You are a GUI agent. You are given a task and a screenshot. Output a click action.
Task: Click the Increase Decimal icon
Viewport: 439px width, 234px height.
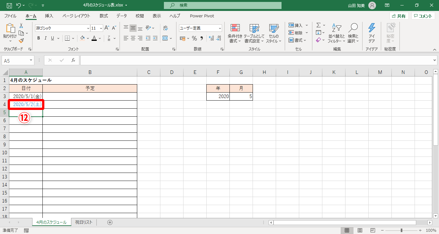point(211,38)
